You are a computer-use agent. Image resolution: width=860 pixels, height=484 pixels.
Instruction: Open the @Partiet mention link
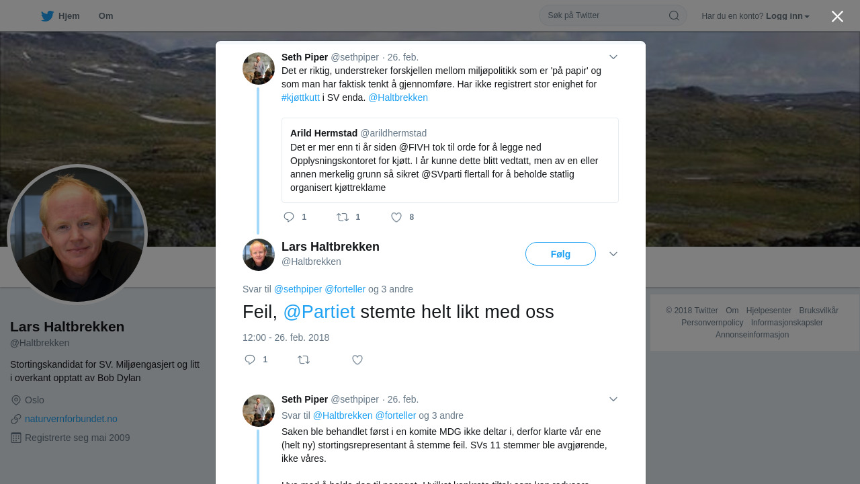[x=319, y=312]
